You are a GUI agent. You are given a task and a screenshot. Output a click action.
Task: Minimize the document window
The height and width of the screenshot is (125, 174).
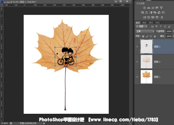click(x=116, y=1)
